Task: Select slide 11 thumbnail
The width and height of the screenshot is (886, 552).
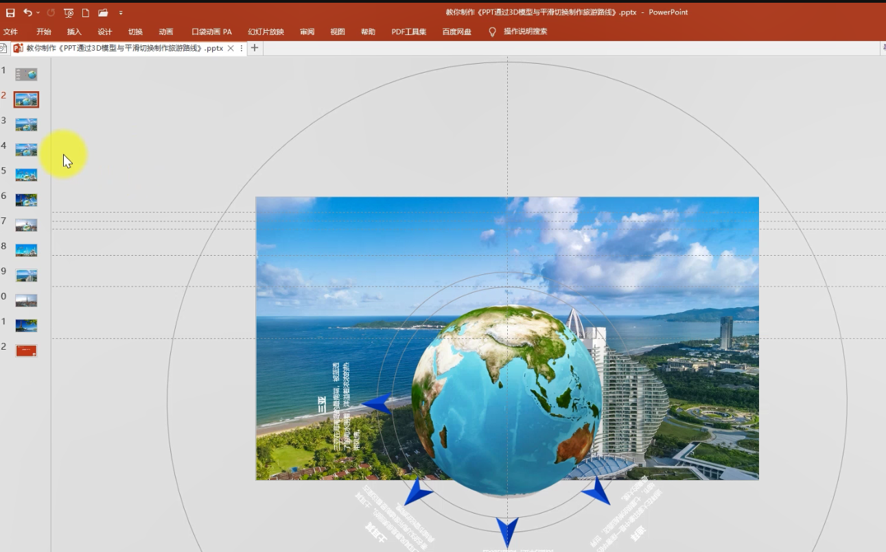Action: (26, 325)
